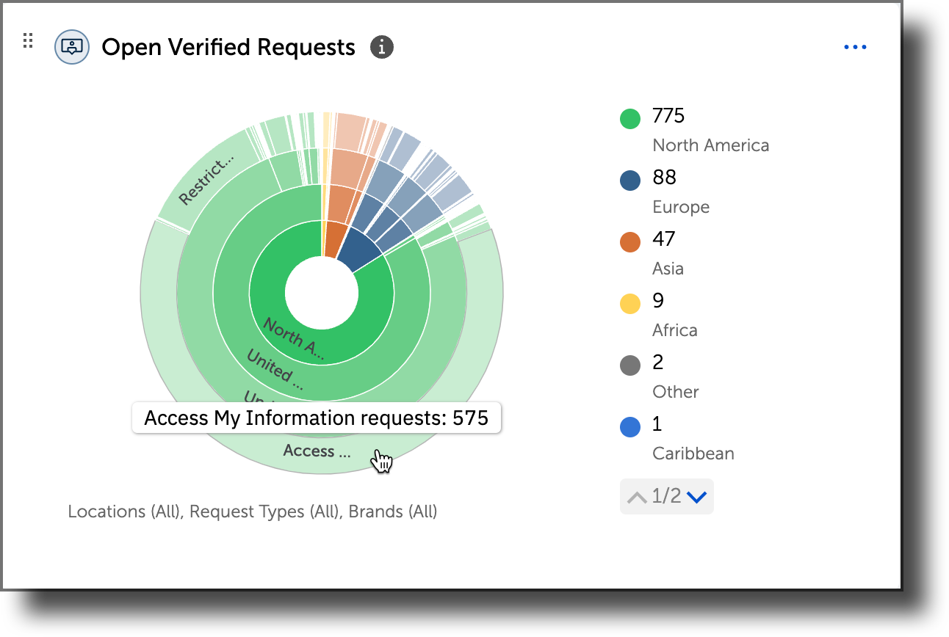
Task: Click the green North America legend dot
Action: coord(629,118)
